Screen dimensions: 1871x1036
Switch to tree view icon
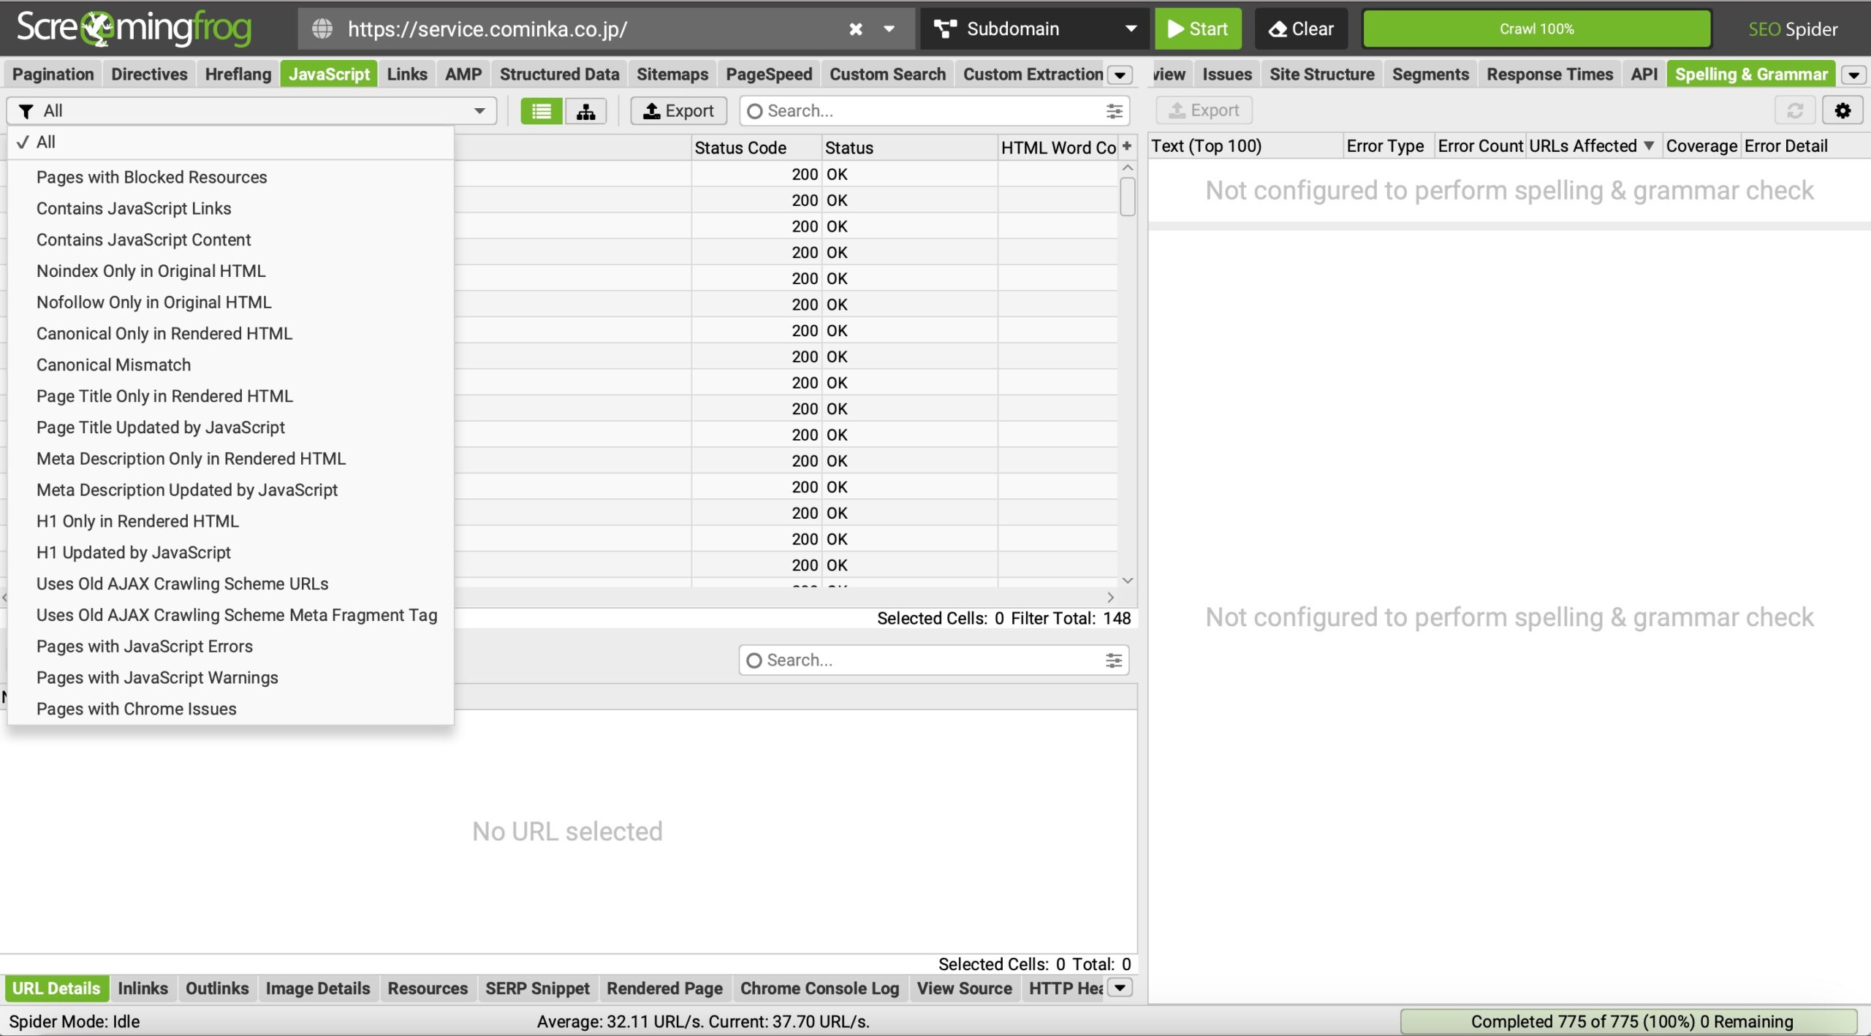point(585,111)
